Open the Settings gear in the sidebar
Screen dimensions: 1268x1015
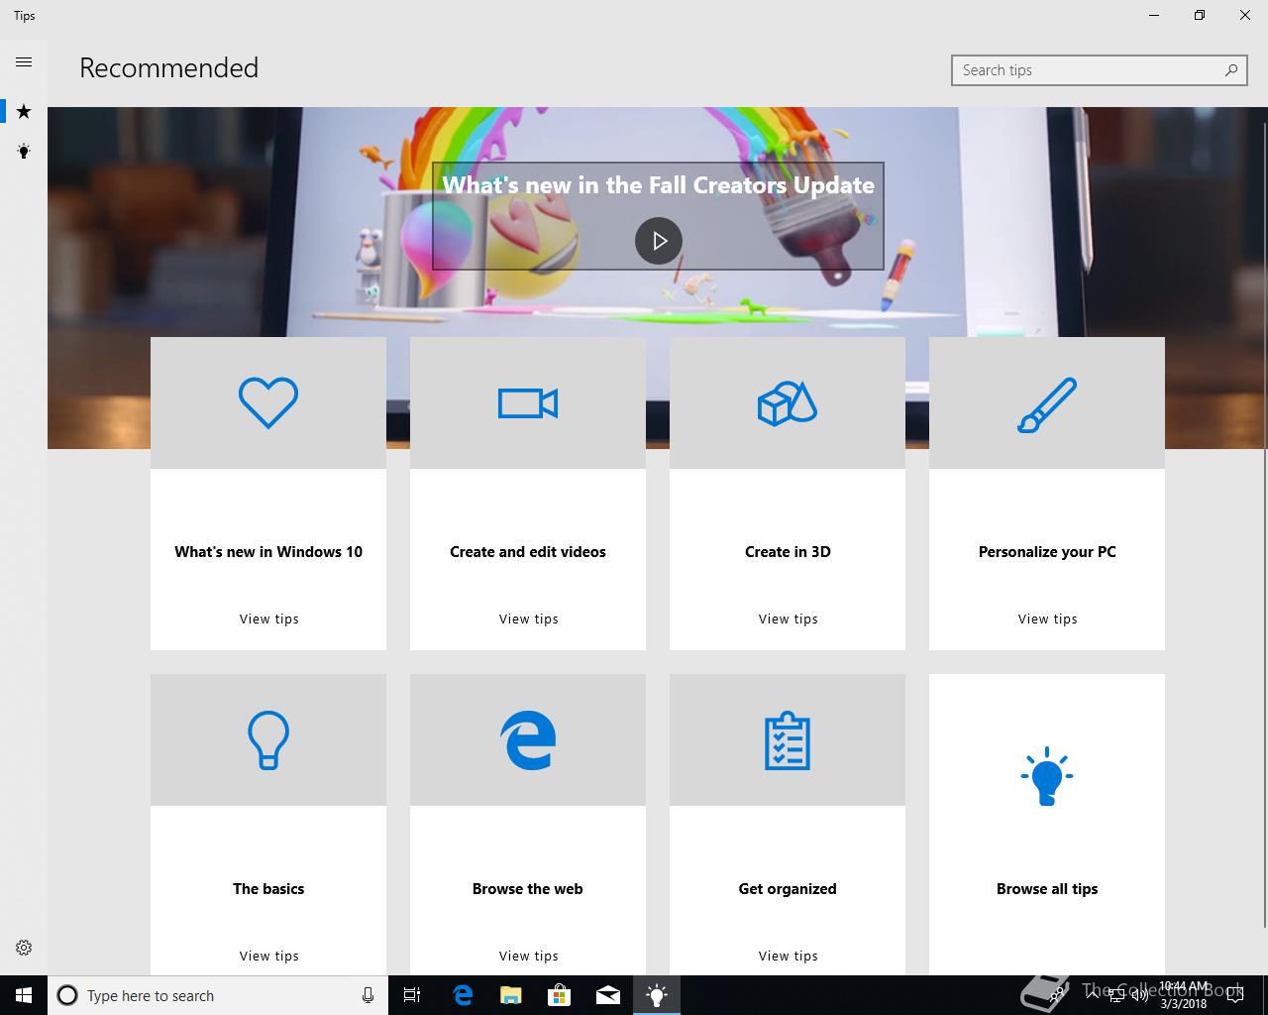(x=24, y=948)
